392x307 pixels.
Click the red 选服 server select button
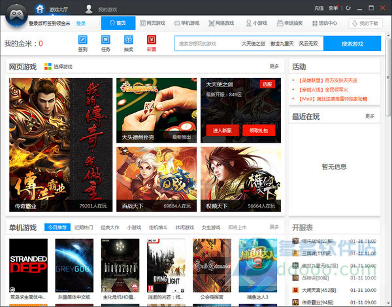coord(267,84)
